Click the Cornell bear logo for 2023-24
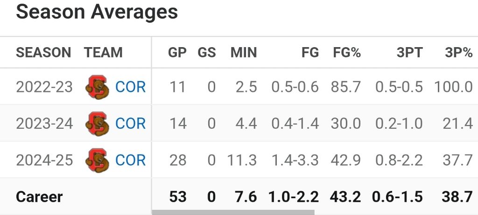The width and height of the screenshot is (478, 215). 98,124
